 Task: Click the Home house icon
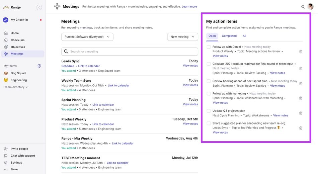click(x=6, y=33)
